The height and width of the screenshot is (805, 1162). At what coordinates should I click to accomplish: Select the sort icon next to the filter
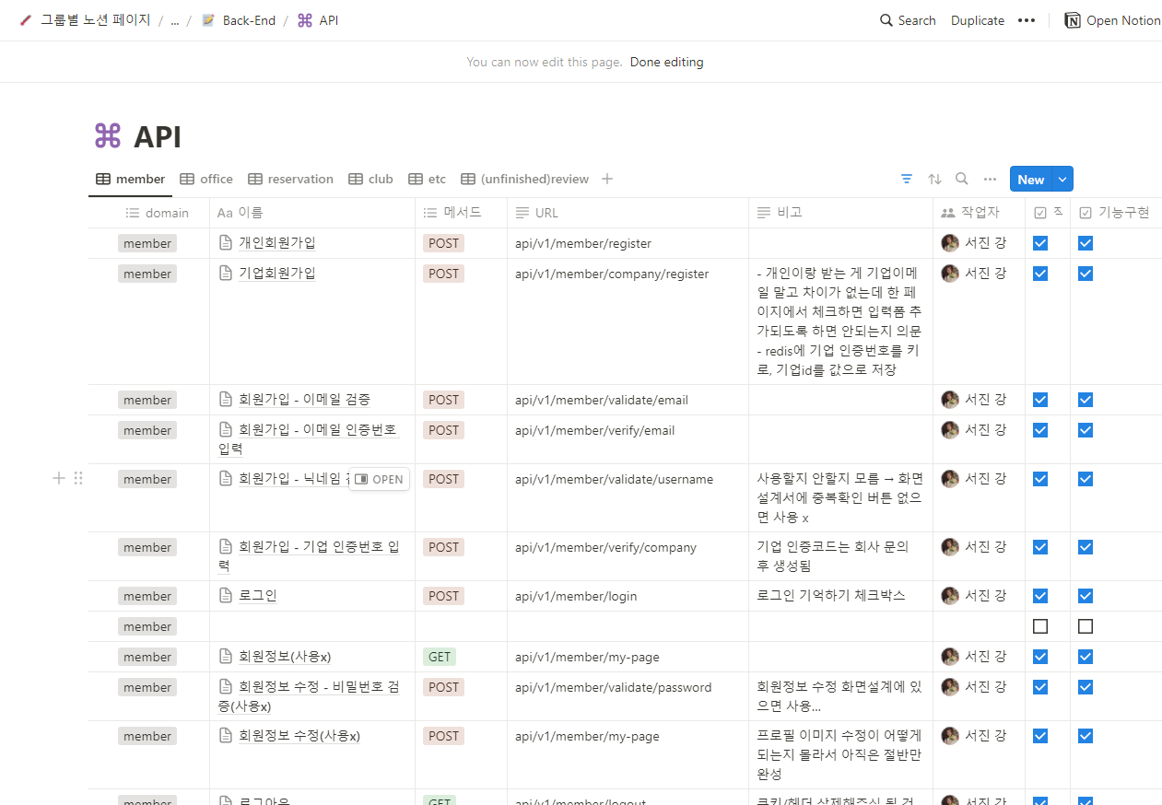934,178
